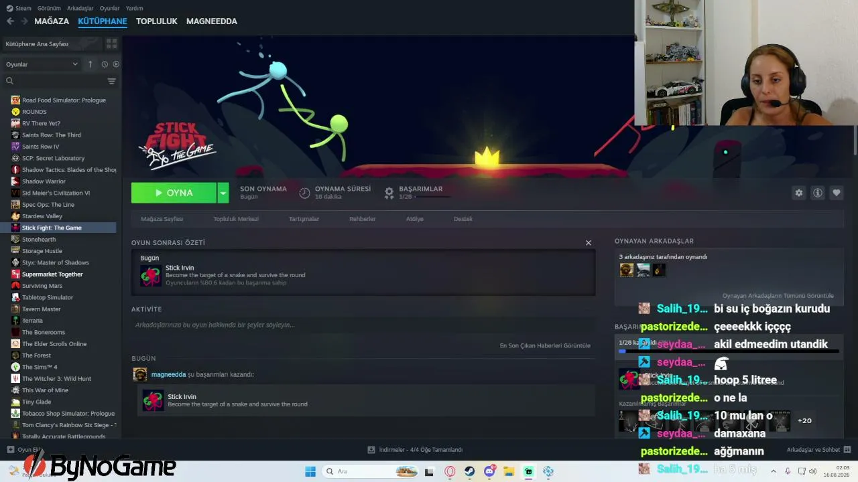This screenshot has width=858, height=482.
Task: Switch to the KÜTÜPHANE tab
Action: click(103, 21)
